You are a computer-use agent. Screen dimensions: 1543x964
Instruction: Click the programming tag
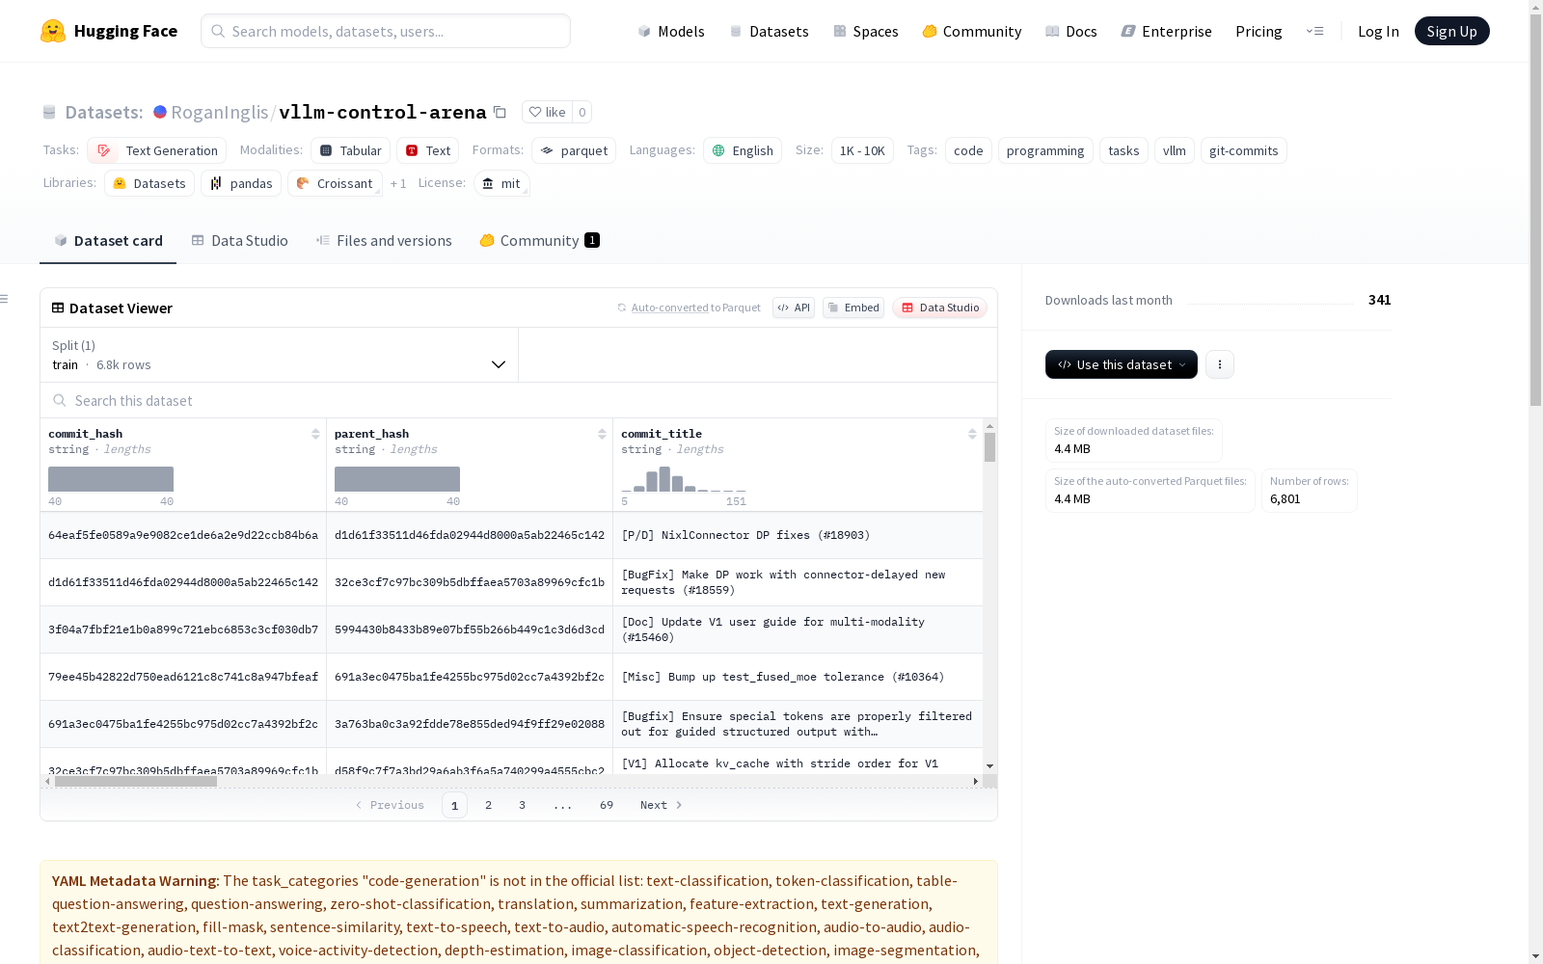(x=1045, y=150)
